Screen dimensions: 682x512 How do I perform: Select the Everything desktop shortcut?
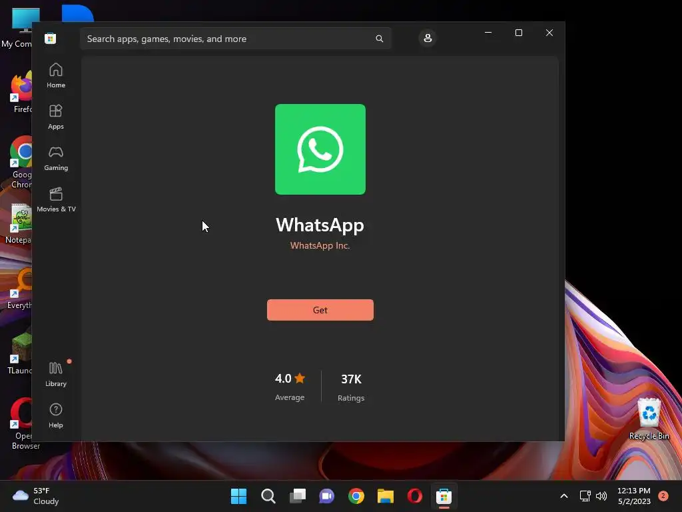pos(18,289)
